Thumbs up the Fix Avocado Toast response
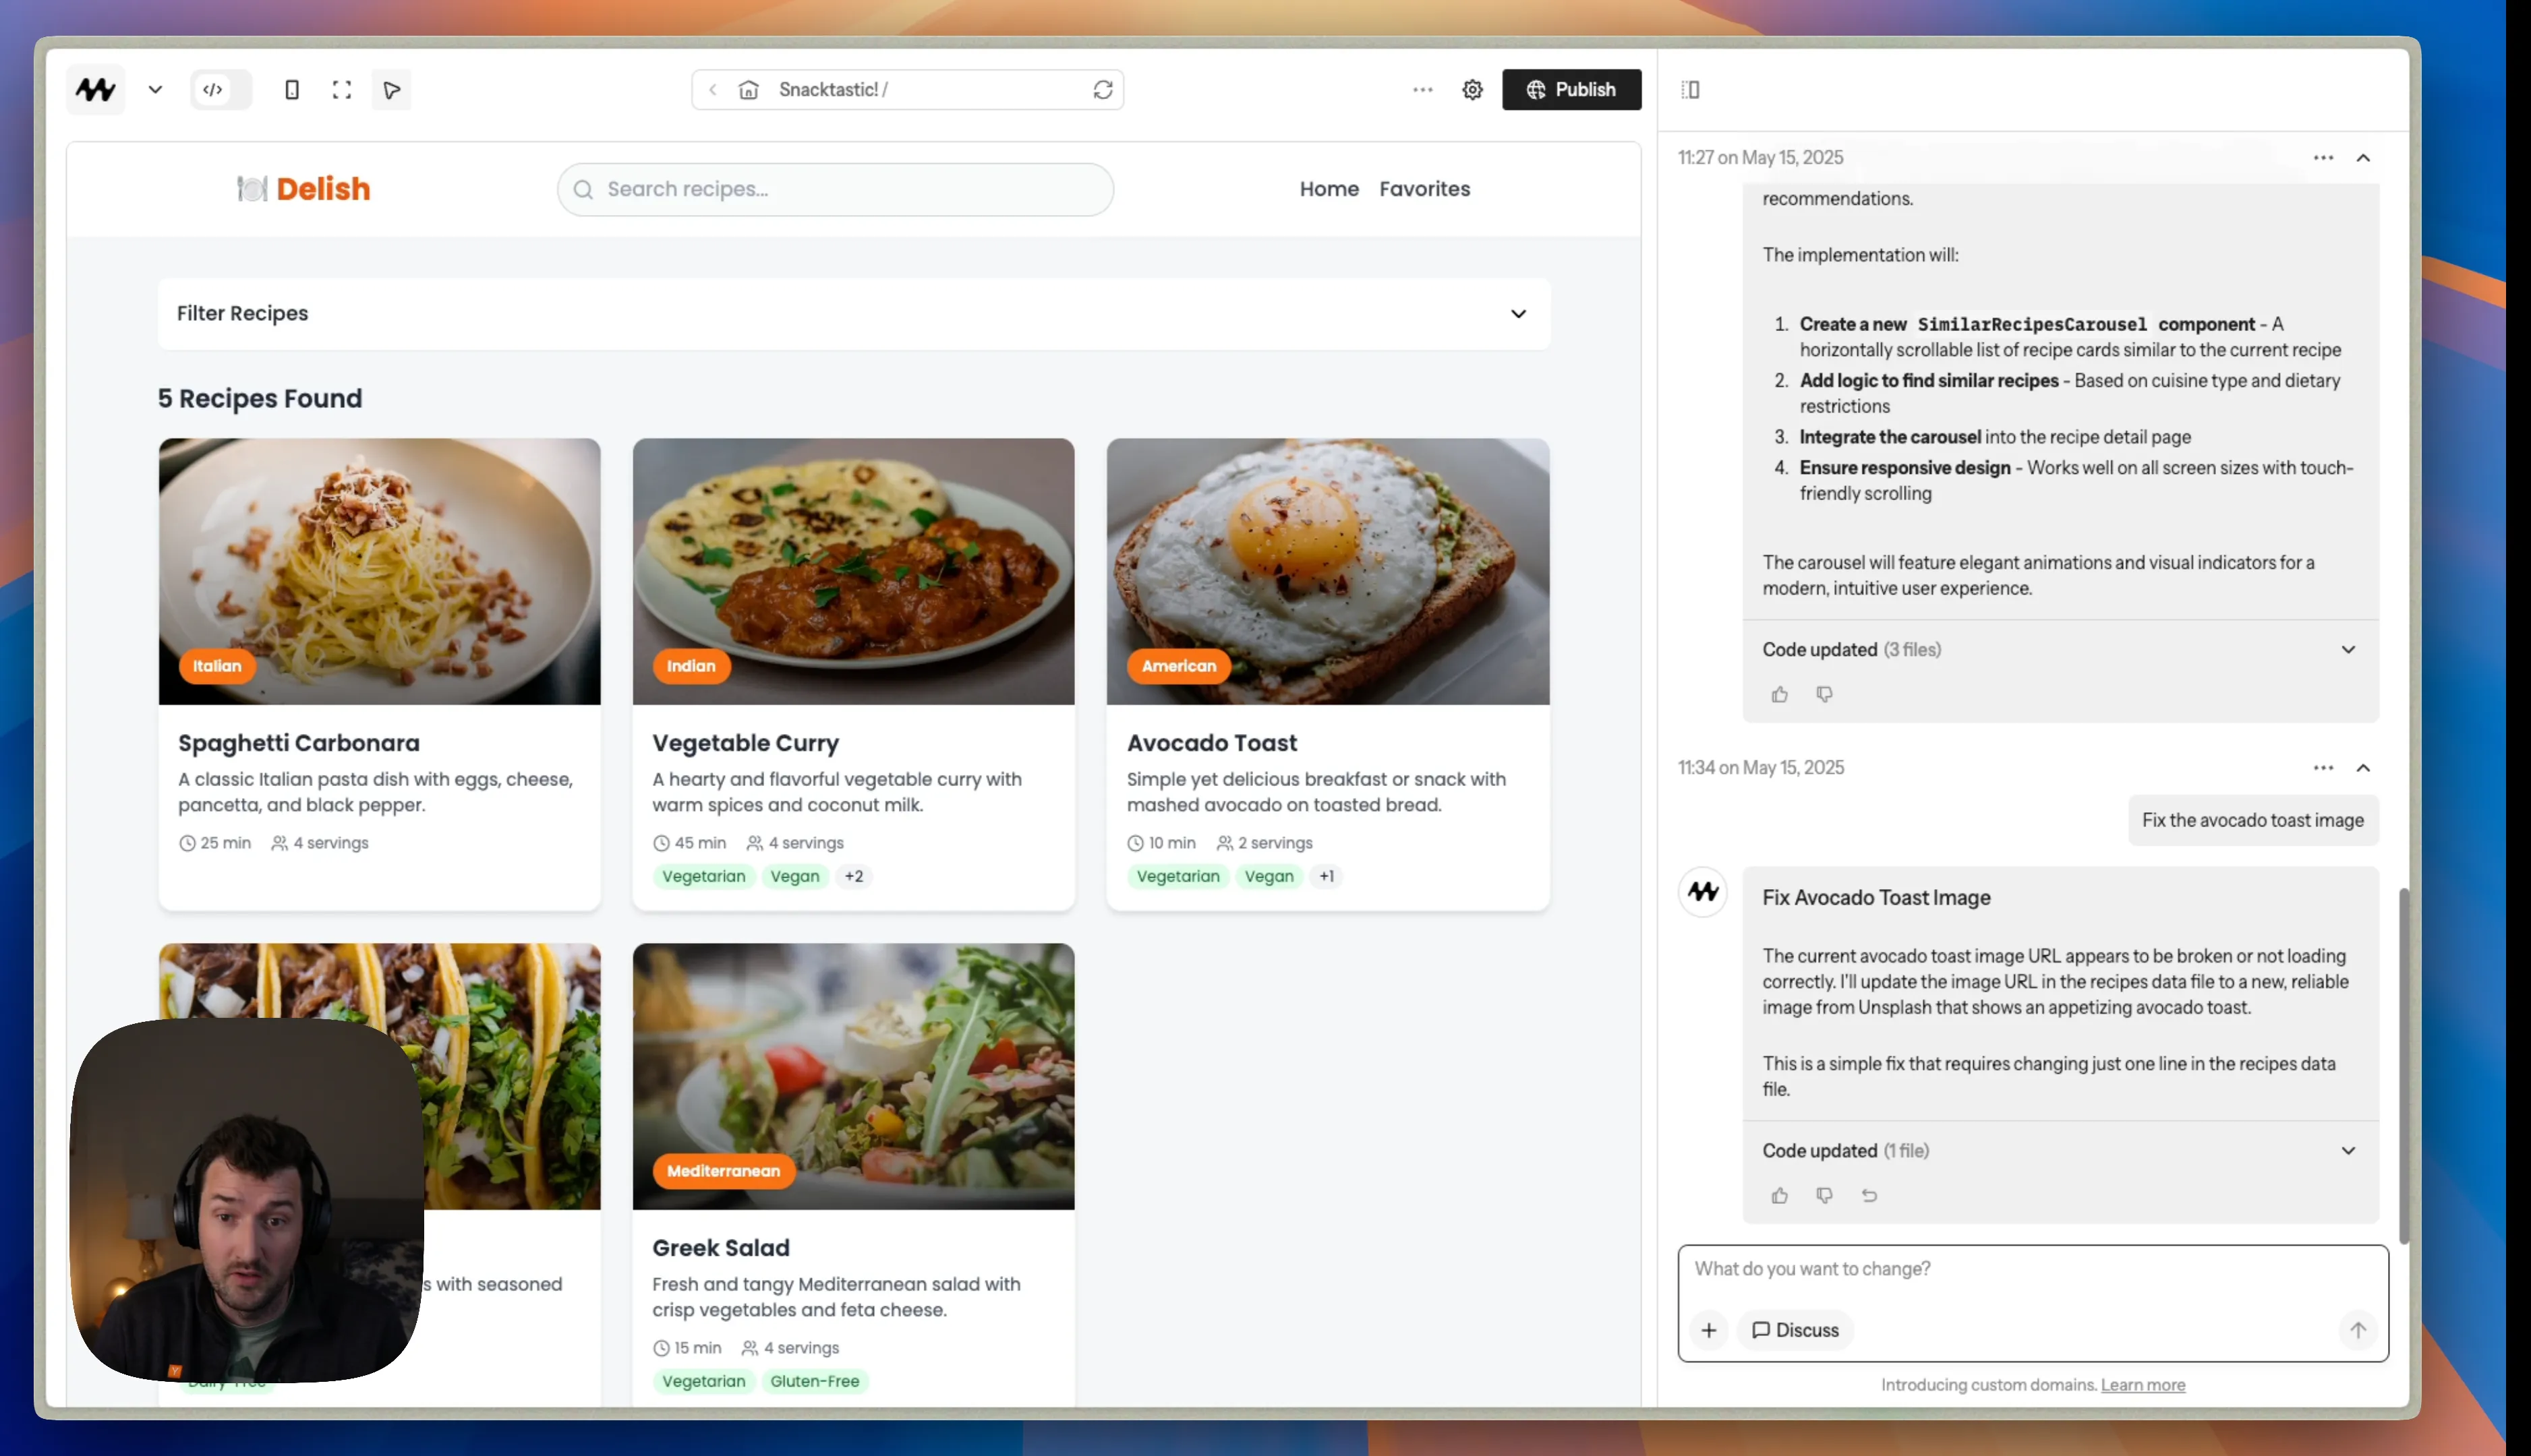The height and width of the screenshot is (1456, 2531). tap(1780, 1196)
